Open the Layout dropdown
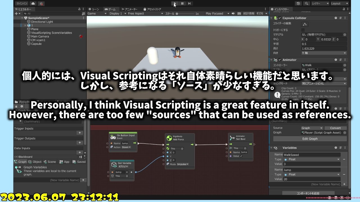 [339, 3]
